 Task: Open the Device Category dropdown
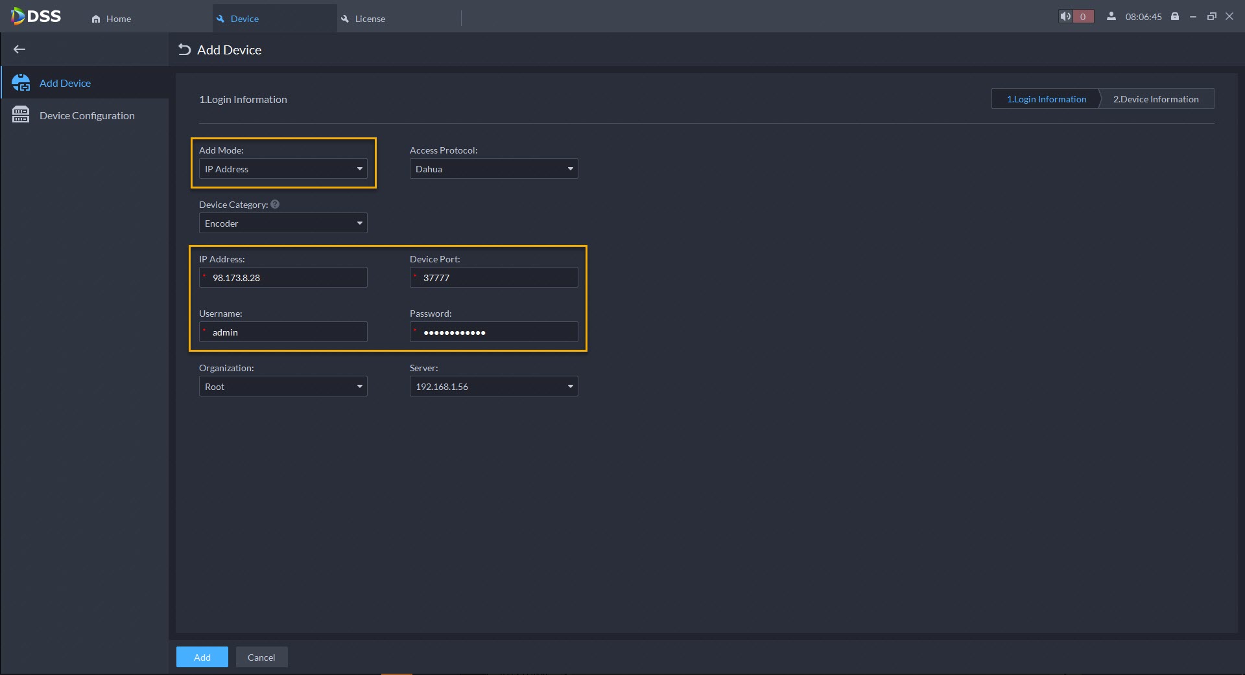click(283, 223)
